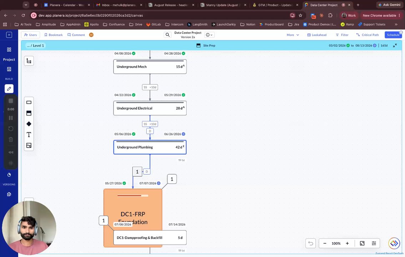
Task: Open the Work profile menu
Action: coord(349,15)
